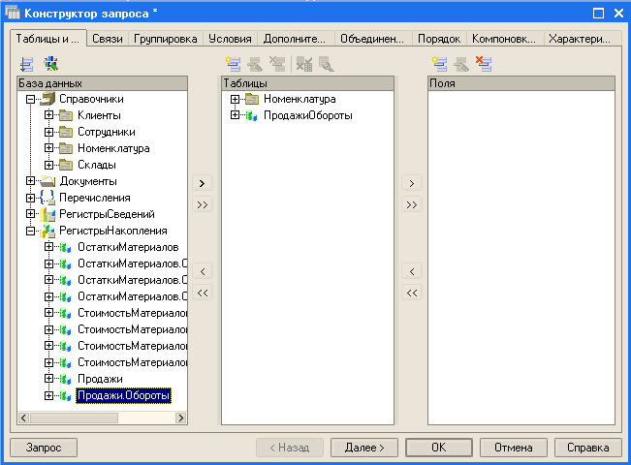
Task: Click delete icon in Поля panel toolbar
Action: pos(484,65)
